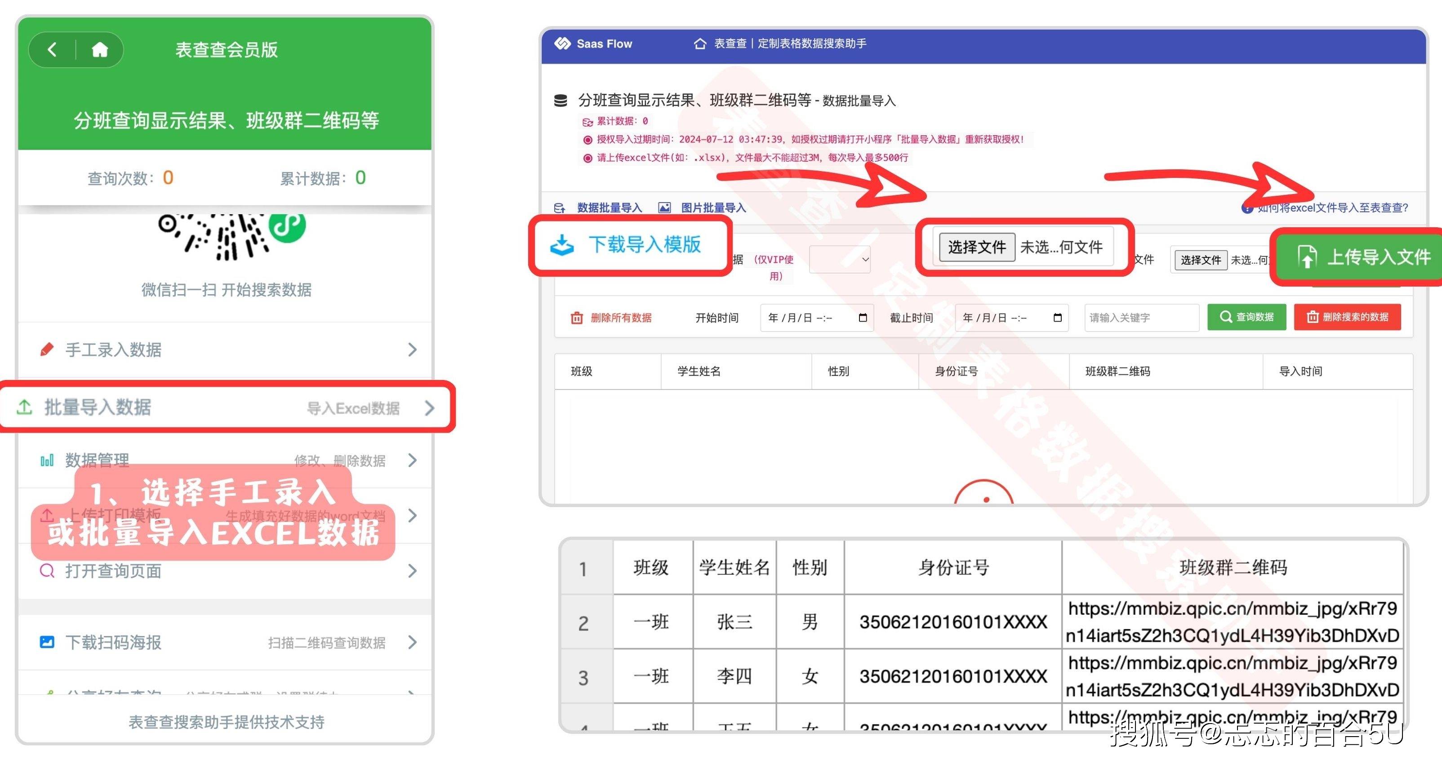
Task: Switch to the 数据批量导入 tab
Action: (609, 208)
